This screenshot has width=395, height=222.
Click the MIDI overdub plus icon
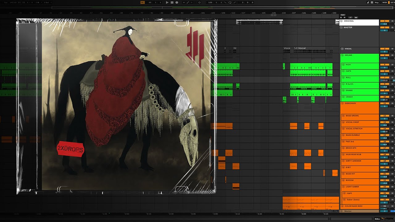click(184, 2)
